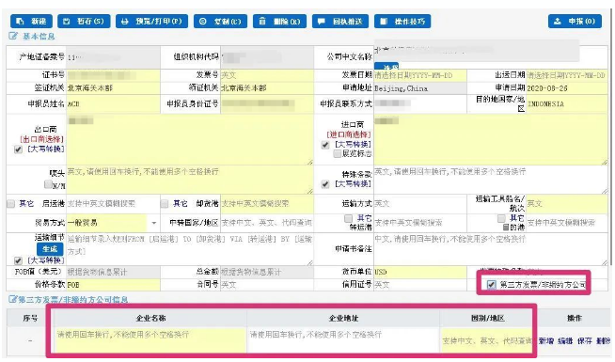
Task: Click into the 出口商 text area
Action: 190,139
